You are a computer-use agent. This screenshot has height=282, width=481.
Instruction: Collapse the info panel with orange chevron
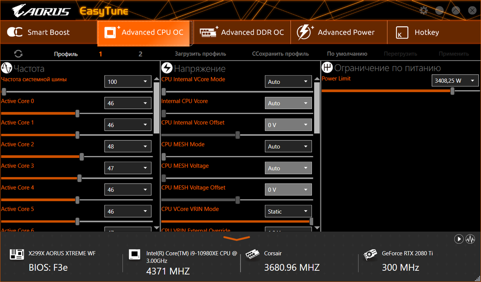237,238
